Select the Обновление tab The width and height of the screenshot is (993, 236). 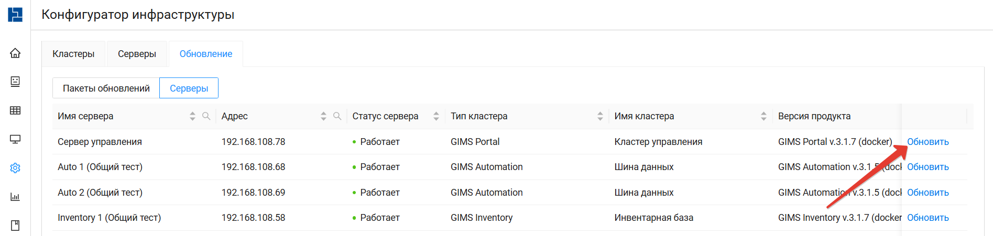[x=206, y=54]
